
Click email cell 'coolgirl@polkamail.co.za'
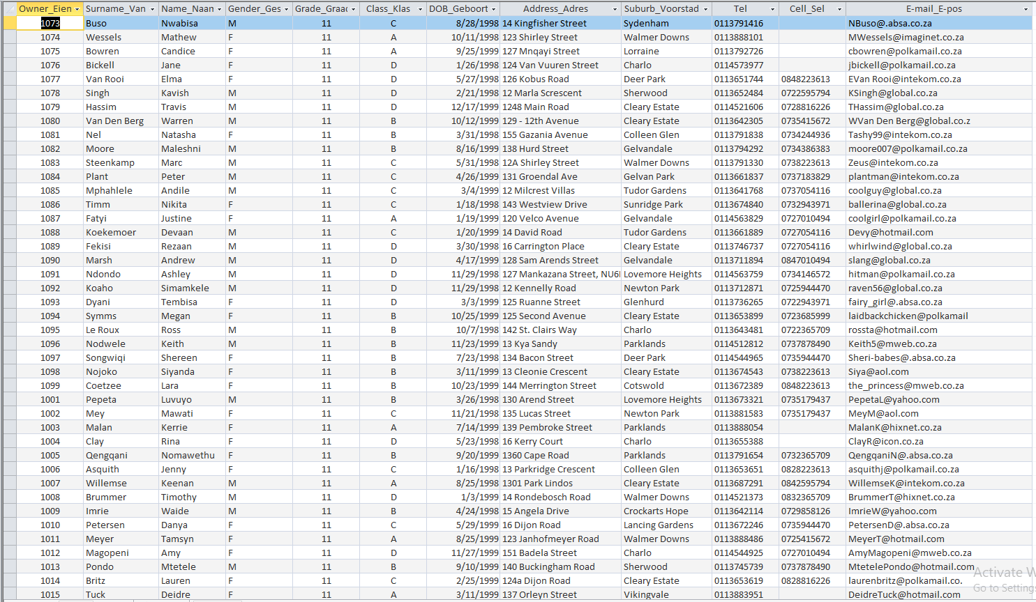(x=939, y=218)
